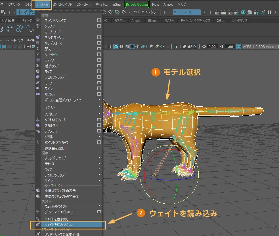Viewport: 279px width, 236px height.
Task: Choose カーブ ワープ menu item
Action: point(71,32)
